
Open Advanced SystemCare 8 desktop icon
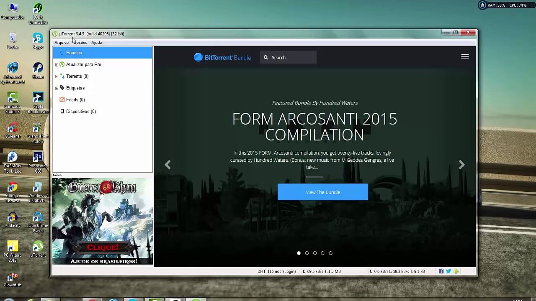pyautogui.click(x=13, y=73)
